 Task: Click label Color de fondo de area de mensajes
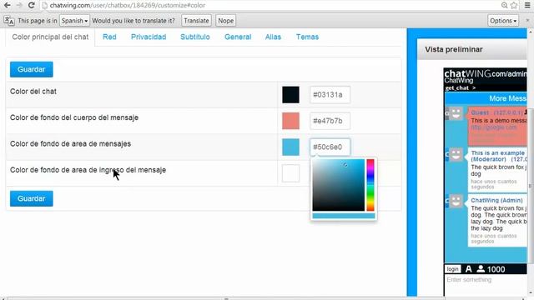click(70, 144)
